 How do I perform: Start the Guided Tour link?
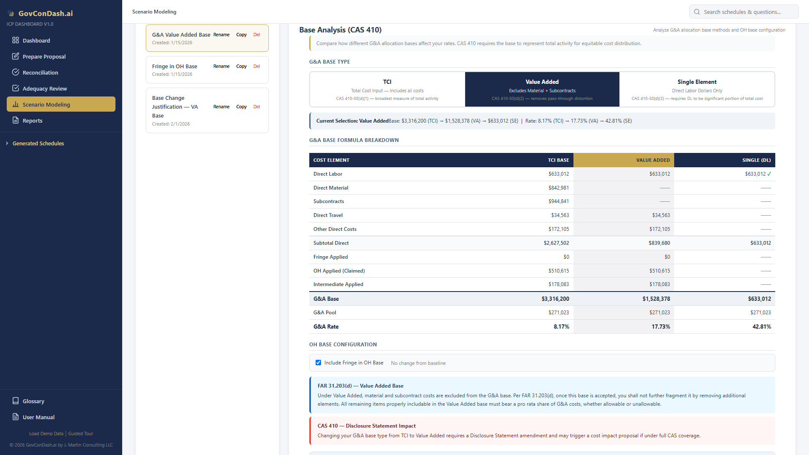coord(80,434)
